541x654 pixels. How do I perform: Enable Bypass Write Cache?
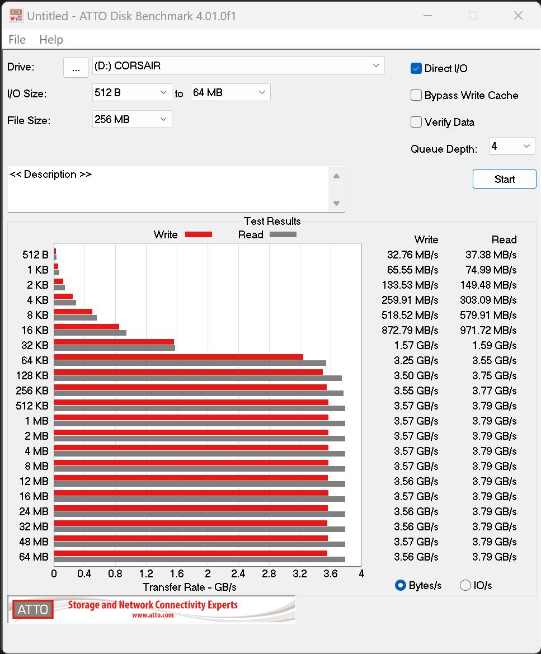pos(416,95)
